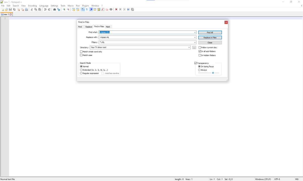Viewport: 303px width, 181px height.
Task: Toggle the Word wrap toolbar icon
Action: [83, 10]
